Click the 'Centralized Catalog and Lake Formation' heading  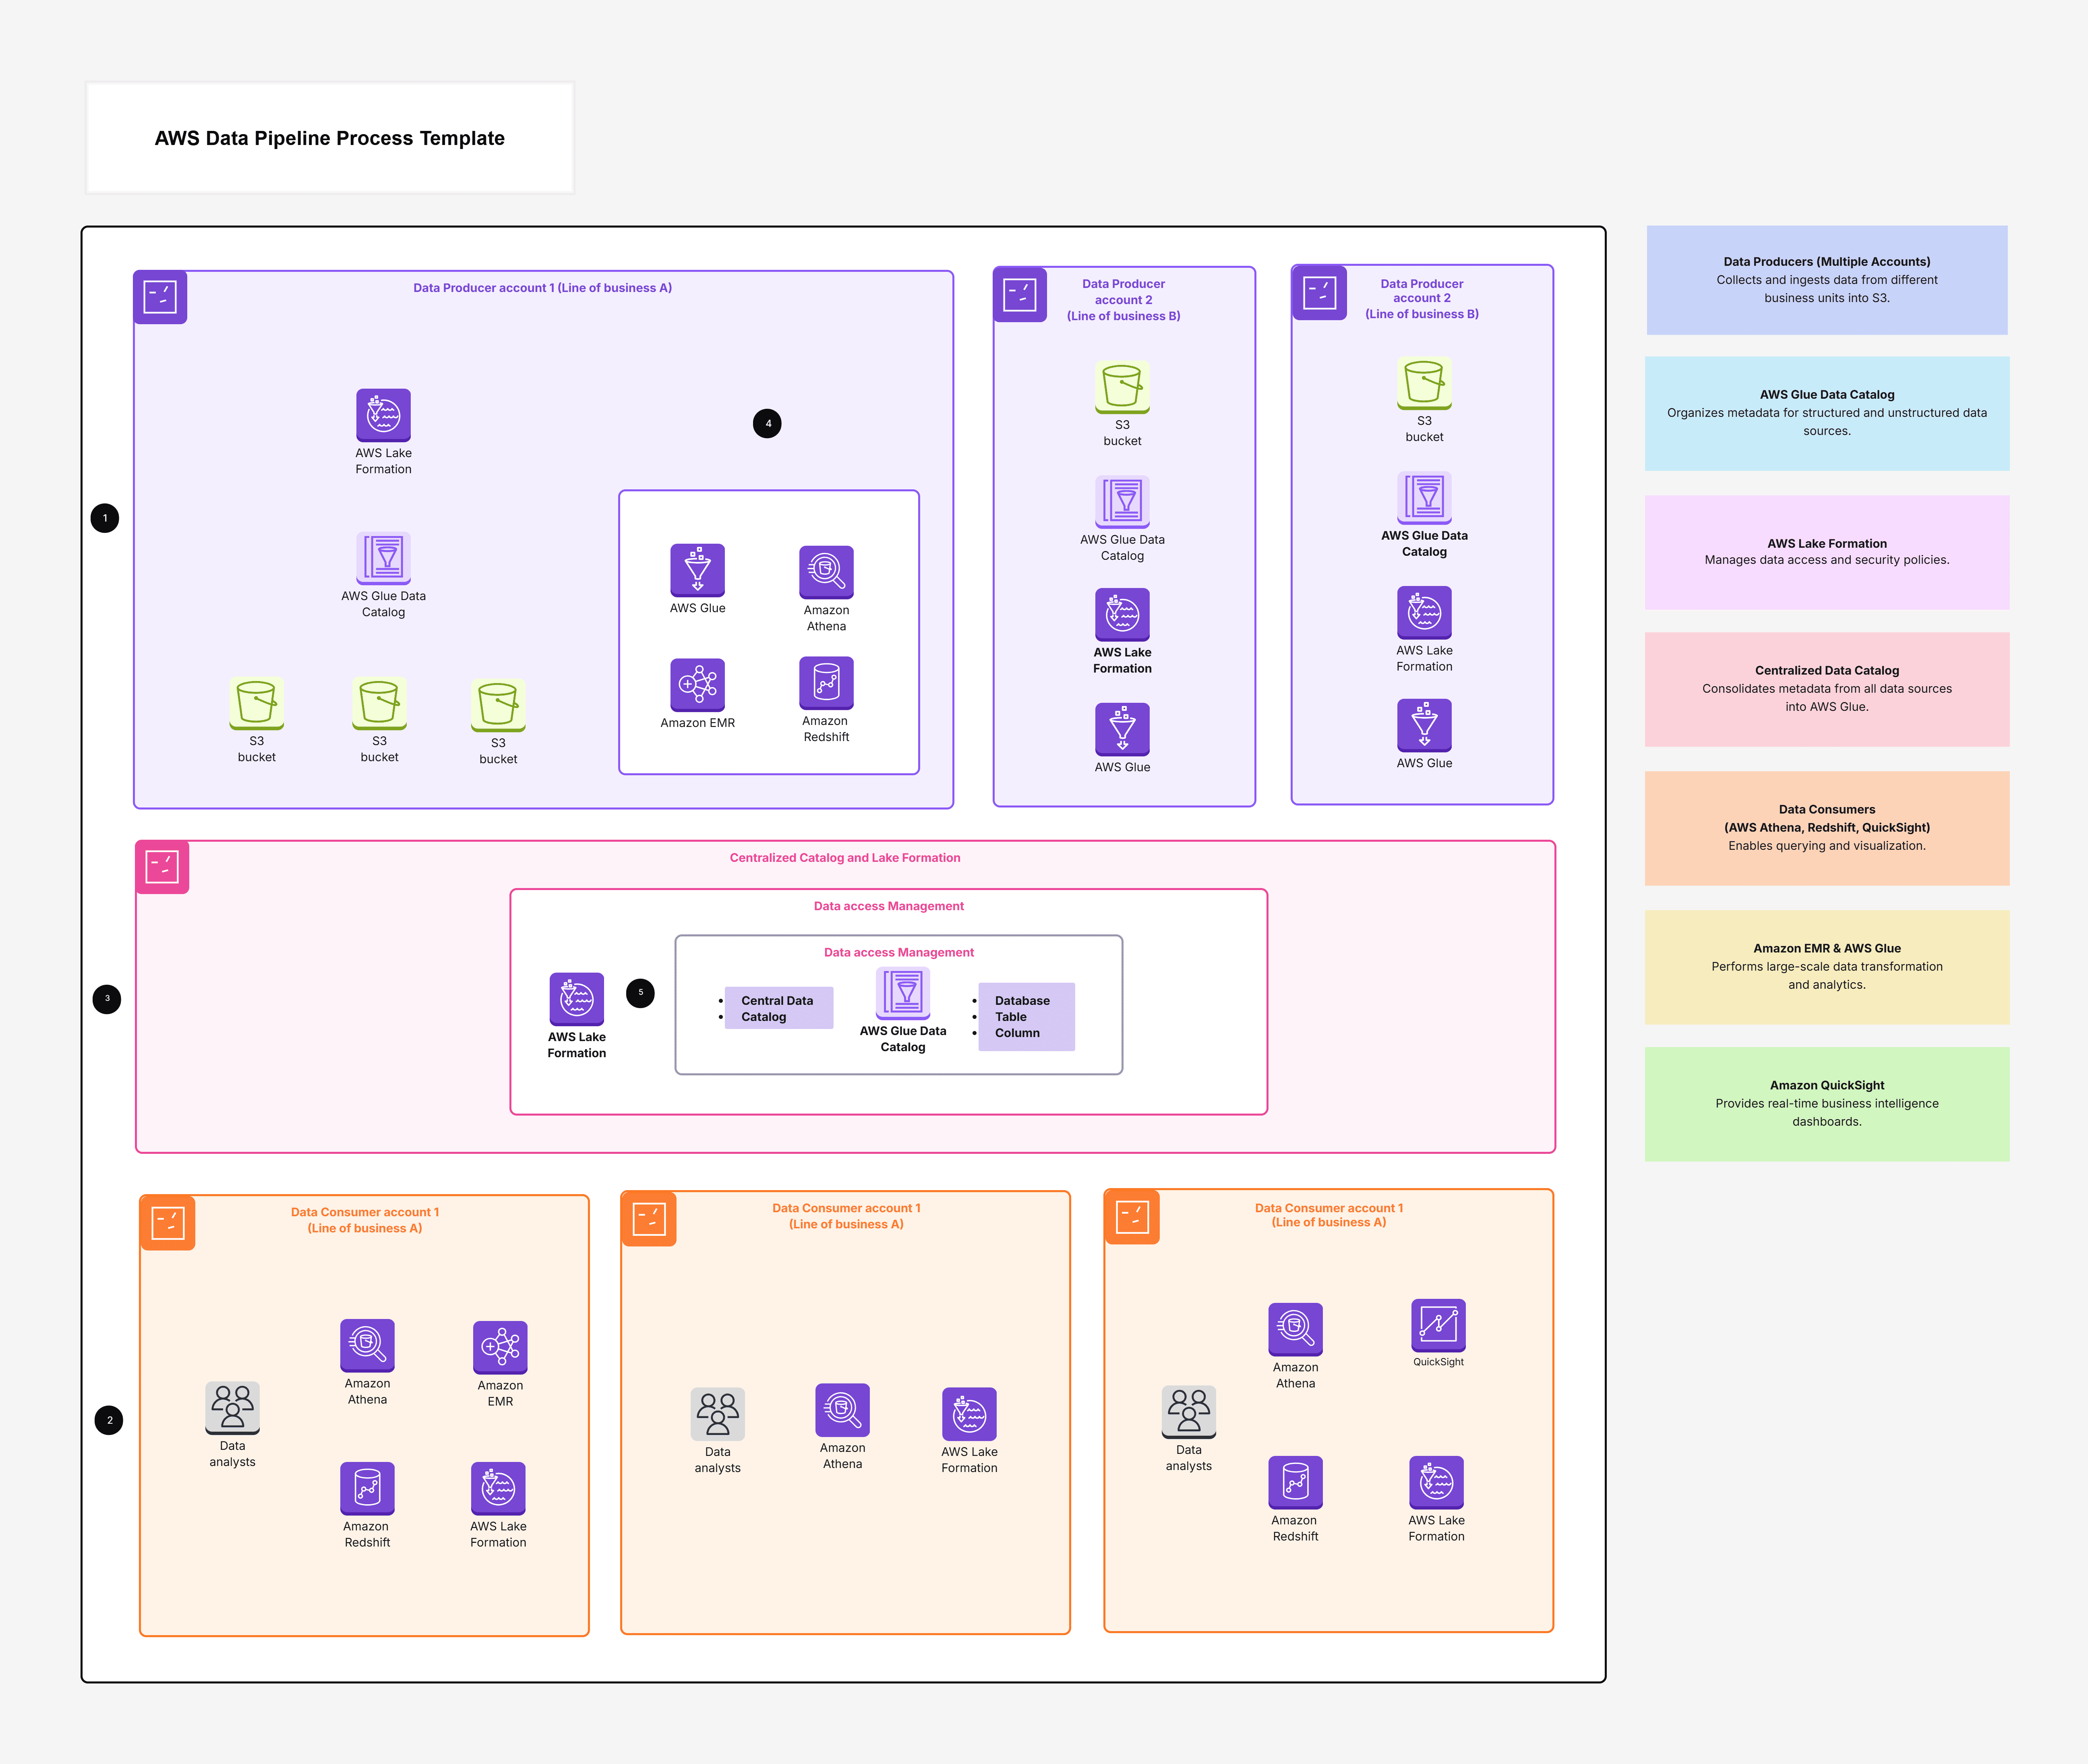845,858
